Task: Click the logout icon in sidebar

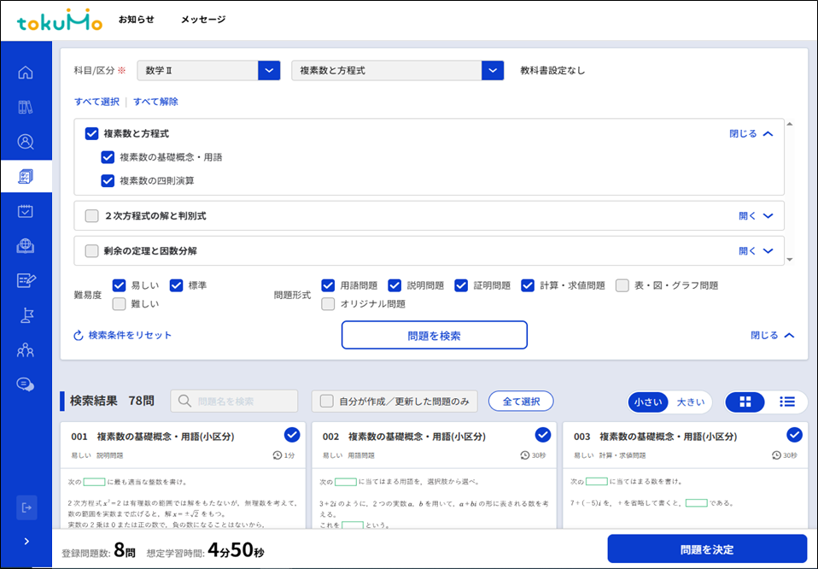Action: tap(26, 507)
